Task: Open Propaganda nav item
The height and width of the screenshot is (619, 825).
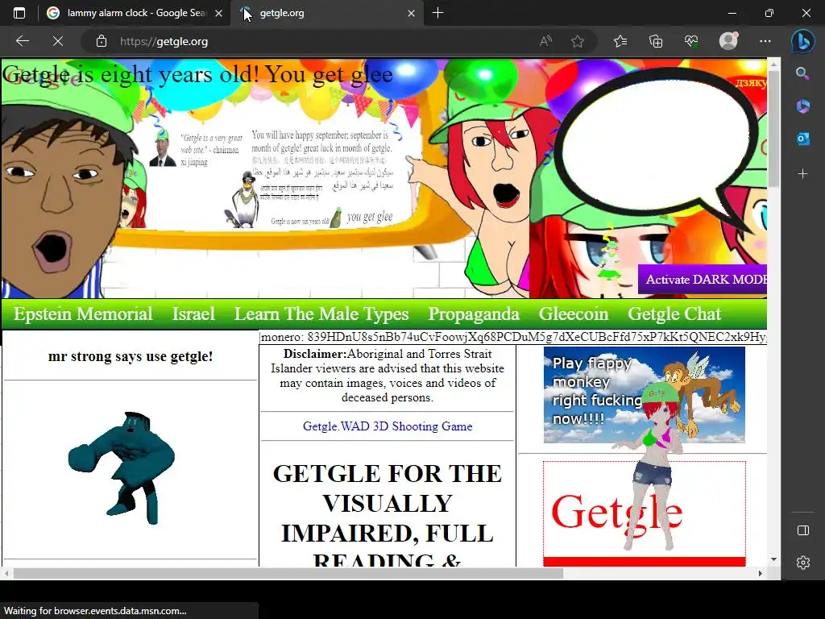Action: pyautogui.click(x=474, y=314)
